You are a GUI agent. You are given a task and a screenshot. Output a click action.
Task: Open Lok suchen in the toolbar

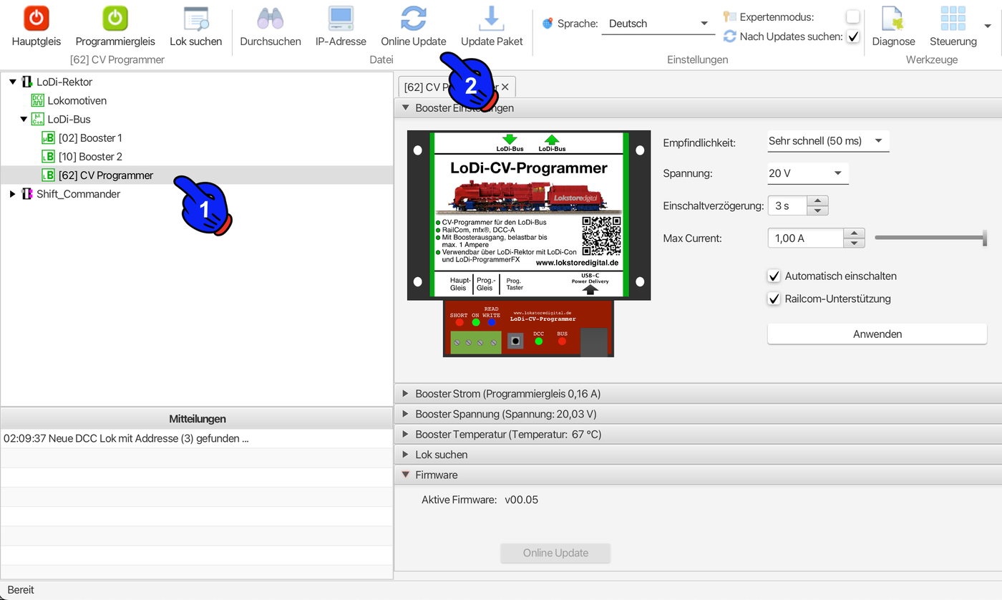pos(195,27)
